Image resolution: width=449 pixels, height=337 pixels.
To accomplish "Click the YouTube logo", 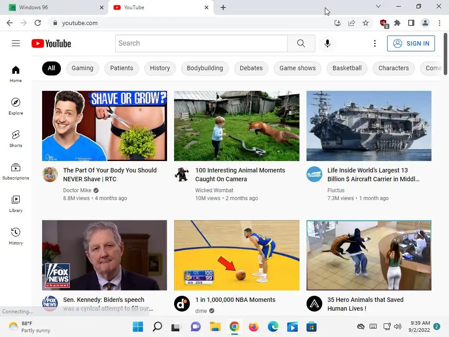I will click(x=51, y=43).
